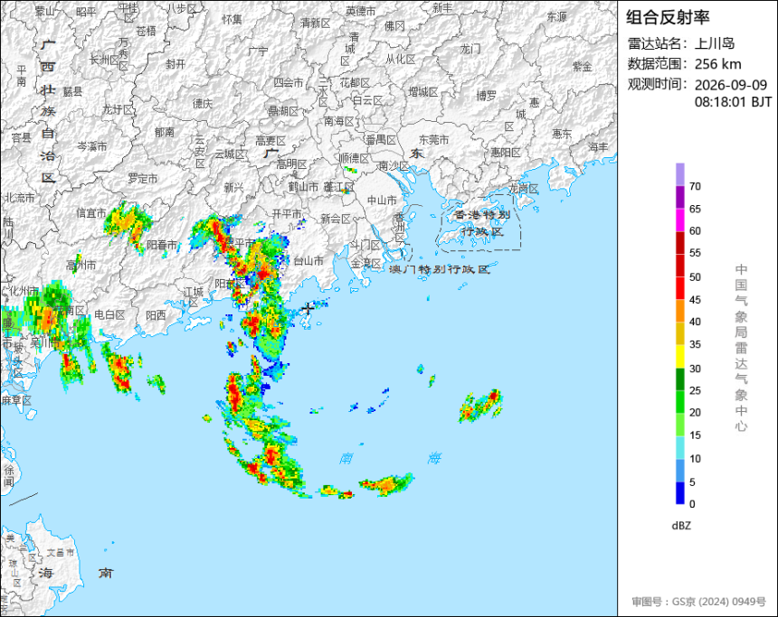Image resolution: width=778 pixels, height=617 pixels.
Task: Click the 高州市 label on the map
Action: tap(81, 266)
